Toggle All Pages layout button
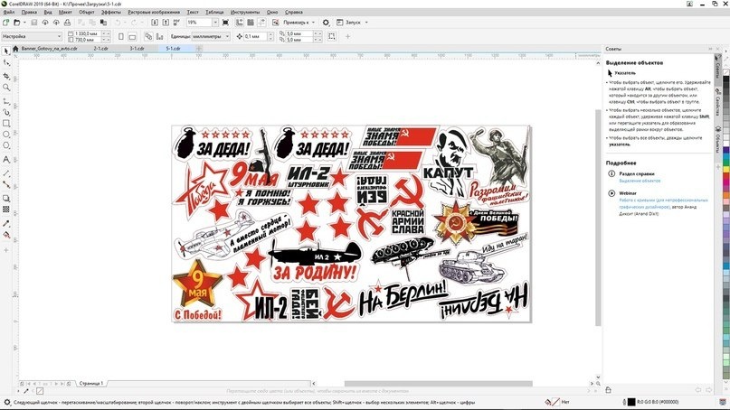Image resolution: width=730 pixels, height=410 pixels. [148, 36]
